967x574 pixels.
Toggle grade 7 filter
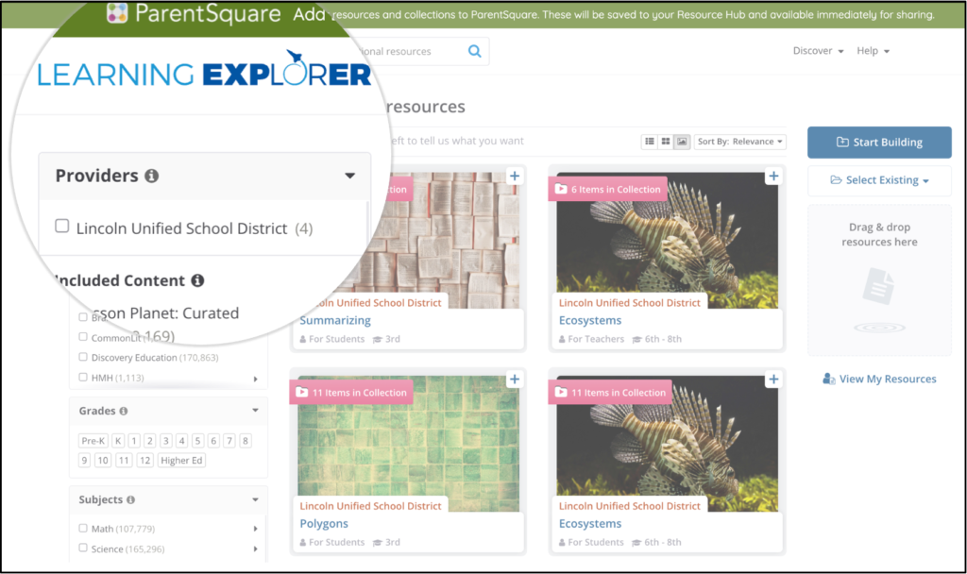click(x=229, y=441)
